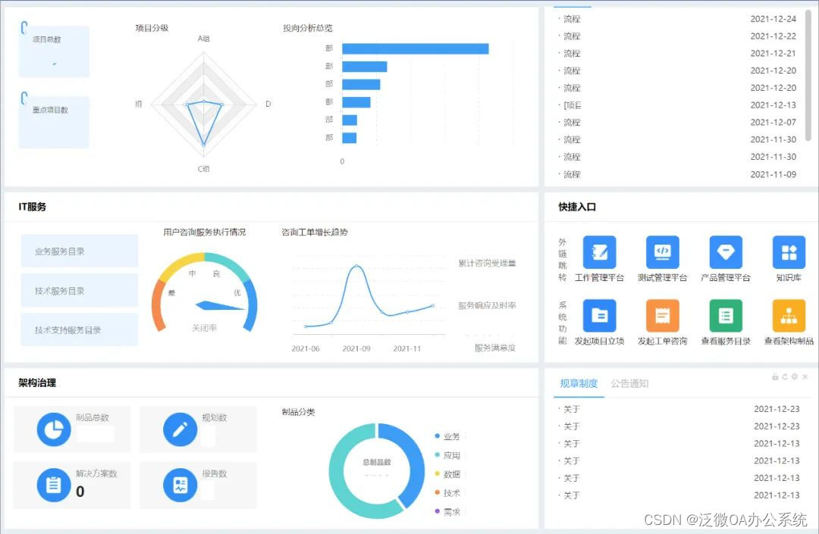
Task: Open 工作管理平台 shortcut icon
Action: [x=599, y=252]
